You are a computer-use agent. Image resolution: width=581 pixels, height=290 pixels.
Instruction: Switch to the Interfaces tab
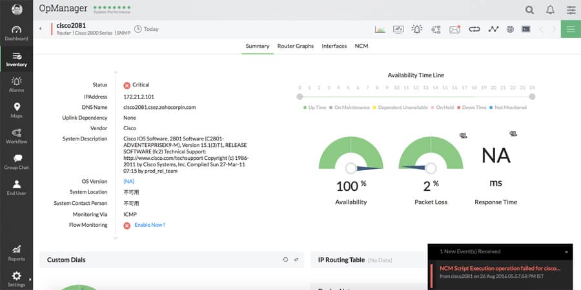[334, 46]
